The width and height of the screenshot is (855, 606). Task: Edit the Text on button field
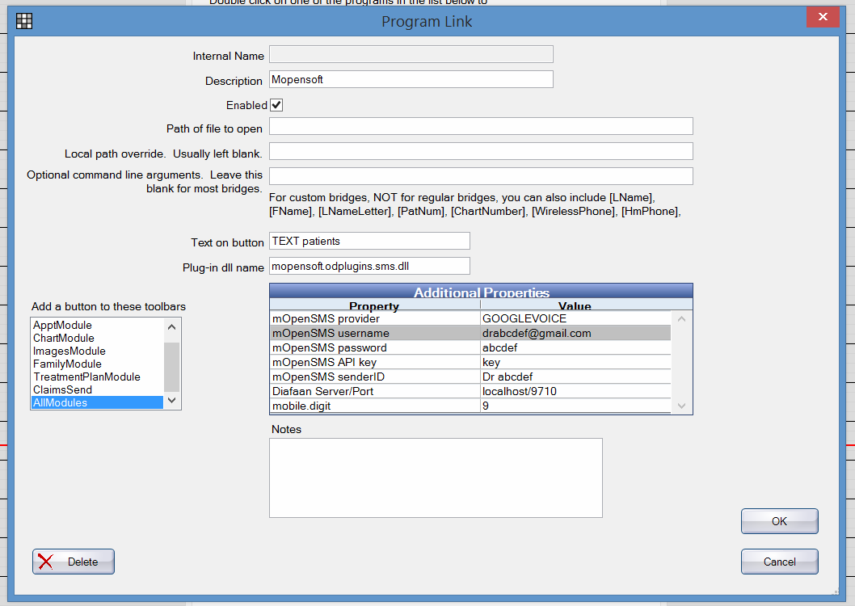coord(369,241)
